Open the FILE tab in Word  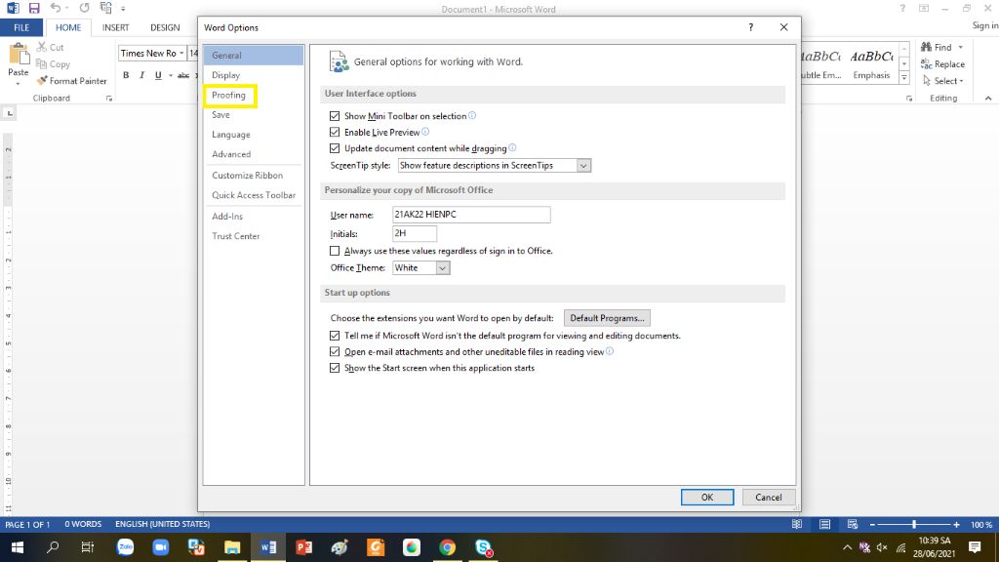coord(21,27)
